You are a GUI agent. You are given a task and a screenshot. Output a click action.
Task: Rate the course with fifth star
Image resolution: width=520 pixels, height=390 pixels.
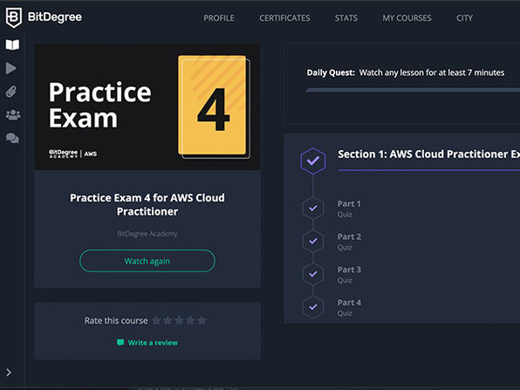pos(202,320)
